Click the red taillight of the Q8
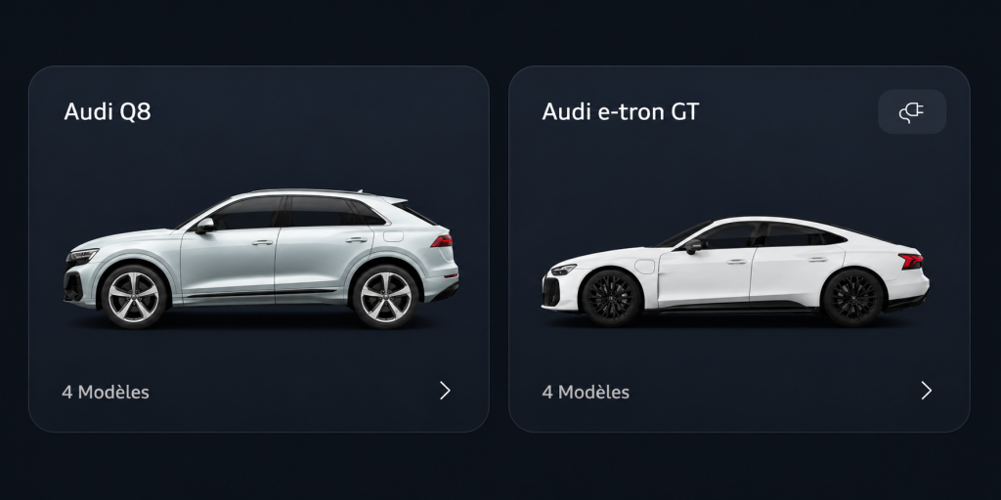This screenshot has height=500, width=1001. click(442, 241)
